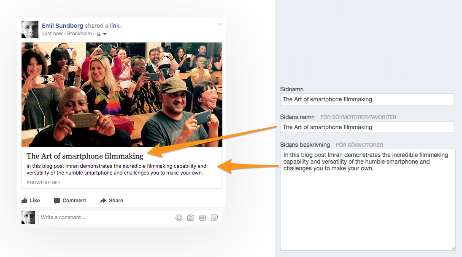
Task: Click the Comment speech bubble icon
Action: [57, 201]
